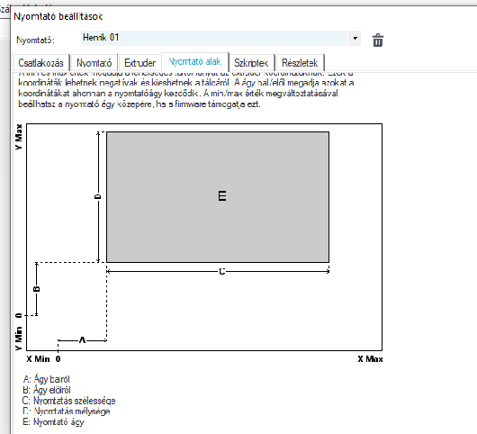The width and height of the screenshot is (477, 434).
Task: Click the 'E: Nyomtató ágy' legend line
Action: coord(53,422)
